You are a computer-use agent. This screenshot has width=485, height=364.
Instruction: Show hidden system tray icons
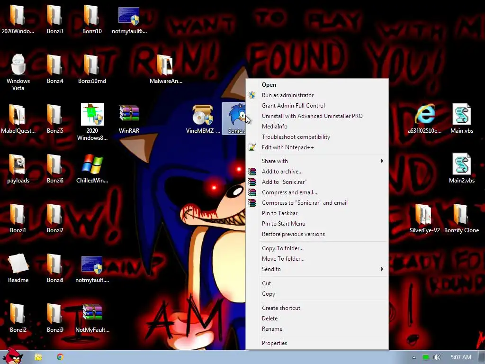point(414,357)
